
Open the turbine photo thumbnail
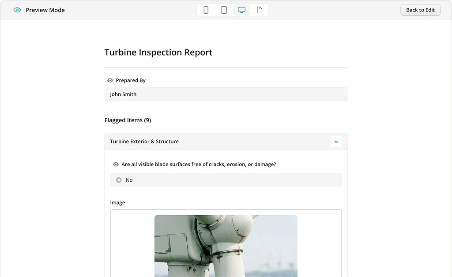pyautogui.click(x=226, y=246)
